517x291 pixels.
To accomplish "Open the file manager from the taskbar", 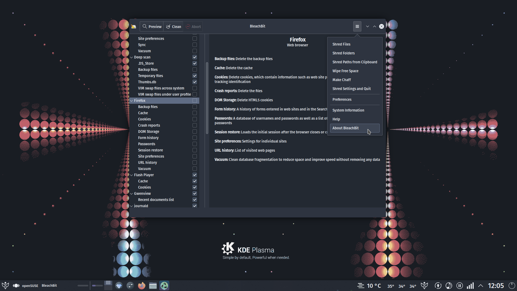I will [x=153, y=285].
